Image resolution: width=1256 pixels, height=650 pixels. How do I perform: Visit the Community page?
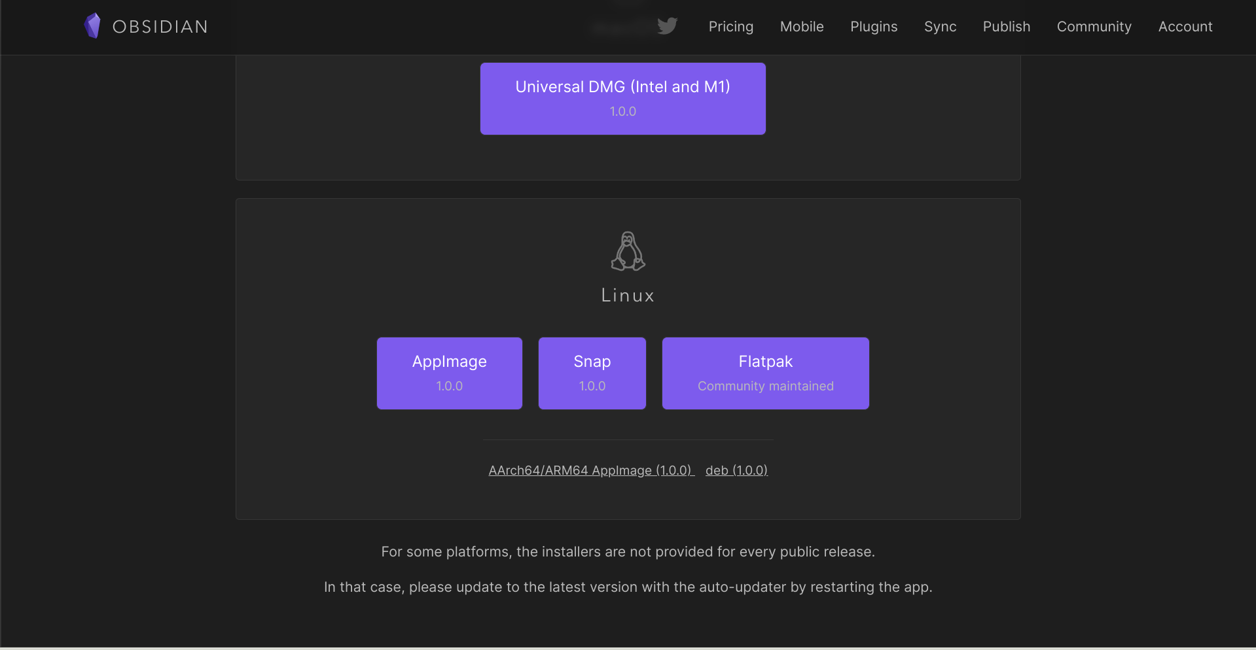(x=1094, y=27)
